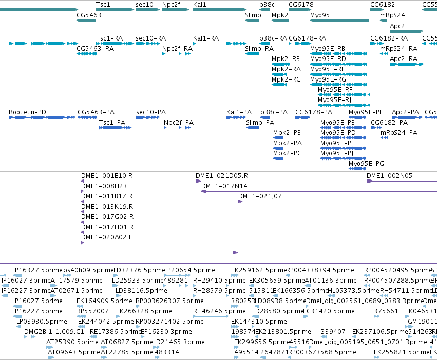Click the Myo95E-PF protein label
Image resolution: width=437 pixels, height=360 pixels.
[366, 112]
